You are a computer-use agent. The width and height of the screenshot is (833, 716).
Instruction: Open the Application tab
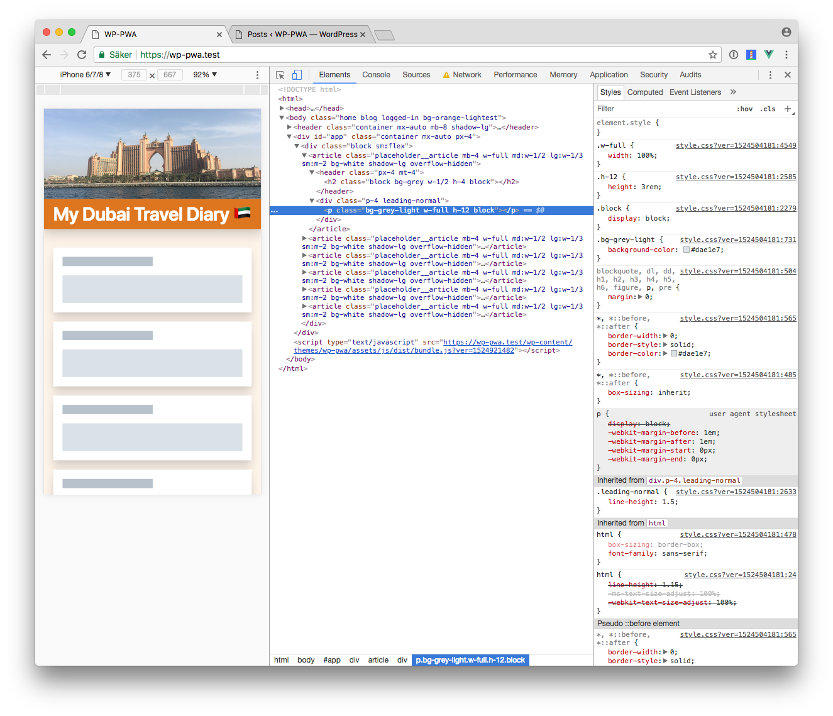coord(609,75)
